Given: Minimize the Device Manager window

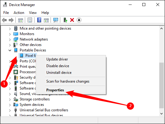Looking at the screenshot, I should (x=130, y=5).
